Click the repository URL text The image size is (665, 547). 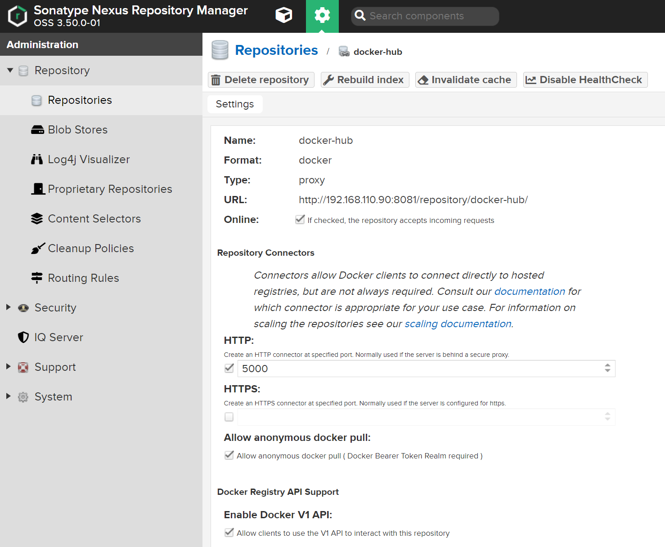(x=413, y=200)
